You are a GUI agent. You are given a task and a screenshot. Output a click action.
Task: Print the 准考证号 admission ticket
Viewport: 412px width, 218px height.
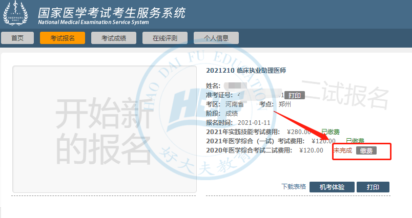pyautogui.click(x=295, y=95)
